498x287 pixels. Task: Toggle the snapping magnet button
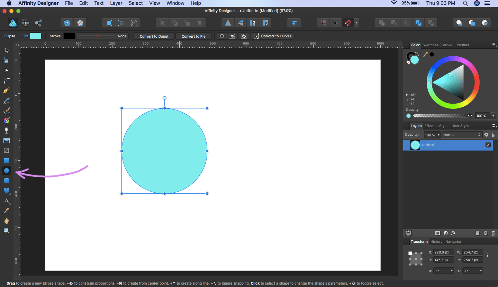tap(347, 23)
